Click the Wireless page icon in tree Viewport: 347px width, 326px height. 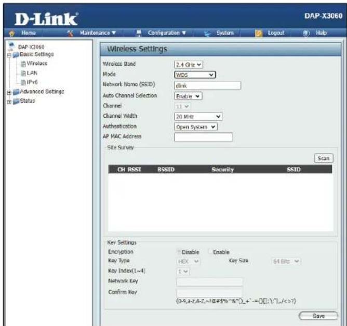[23, 64]
